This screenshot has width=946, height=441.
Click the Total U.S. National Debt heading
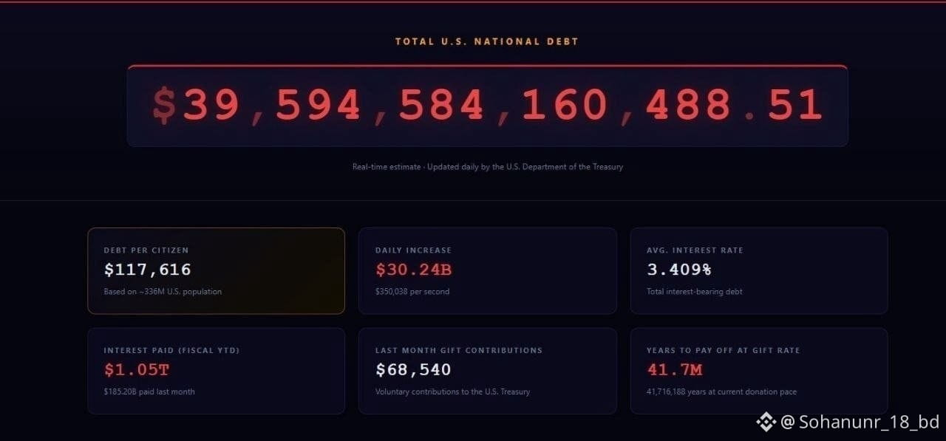[x=487, y=41]
